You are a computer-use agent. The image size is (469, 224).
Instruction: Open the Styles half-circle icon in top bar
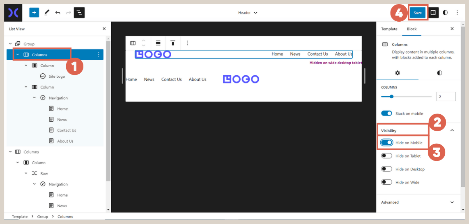pos(445,13)
